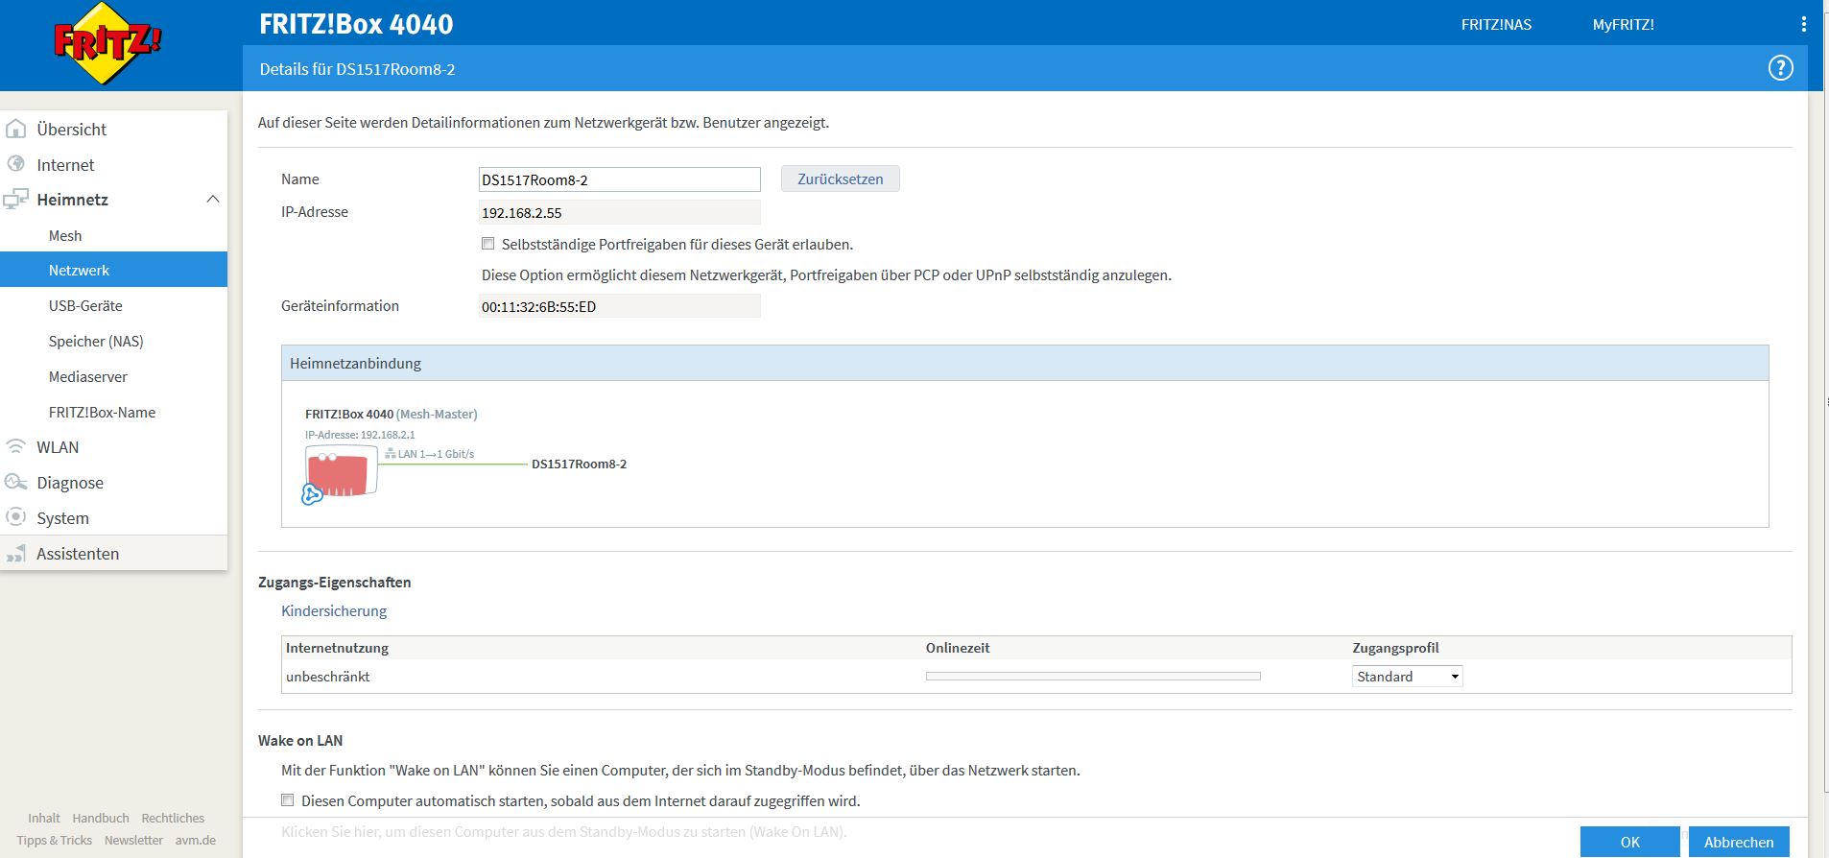Click into the Name input field
This screenshot has height=858, width=1829.
click(620, 179)
